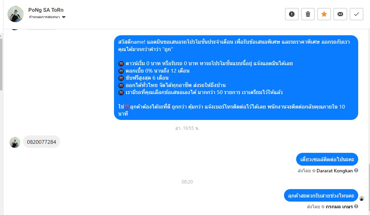
Task: Open PoNg SA ToRn's header profile picture
Action: [x=16, y=14]
